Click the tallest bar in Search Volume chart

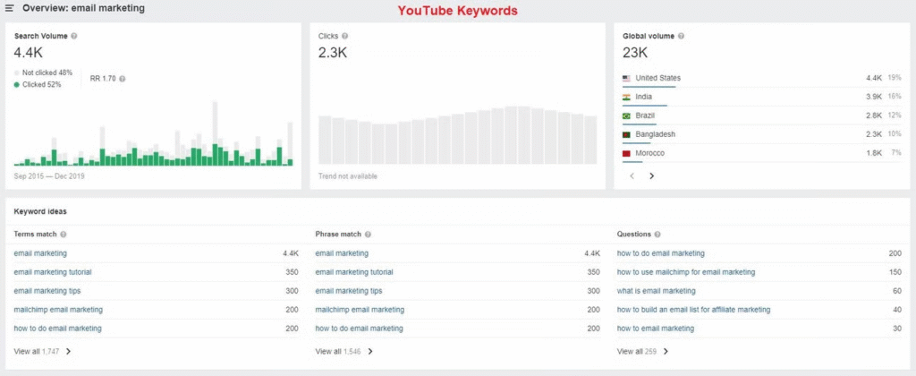(215, 134)
